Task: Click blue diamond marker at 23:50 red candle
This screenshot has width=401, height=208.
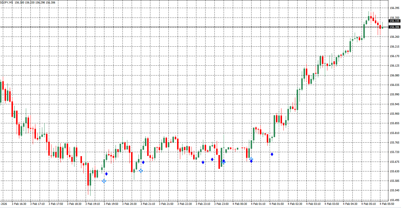Action: 224,161
